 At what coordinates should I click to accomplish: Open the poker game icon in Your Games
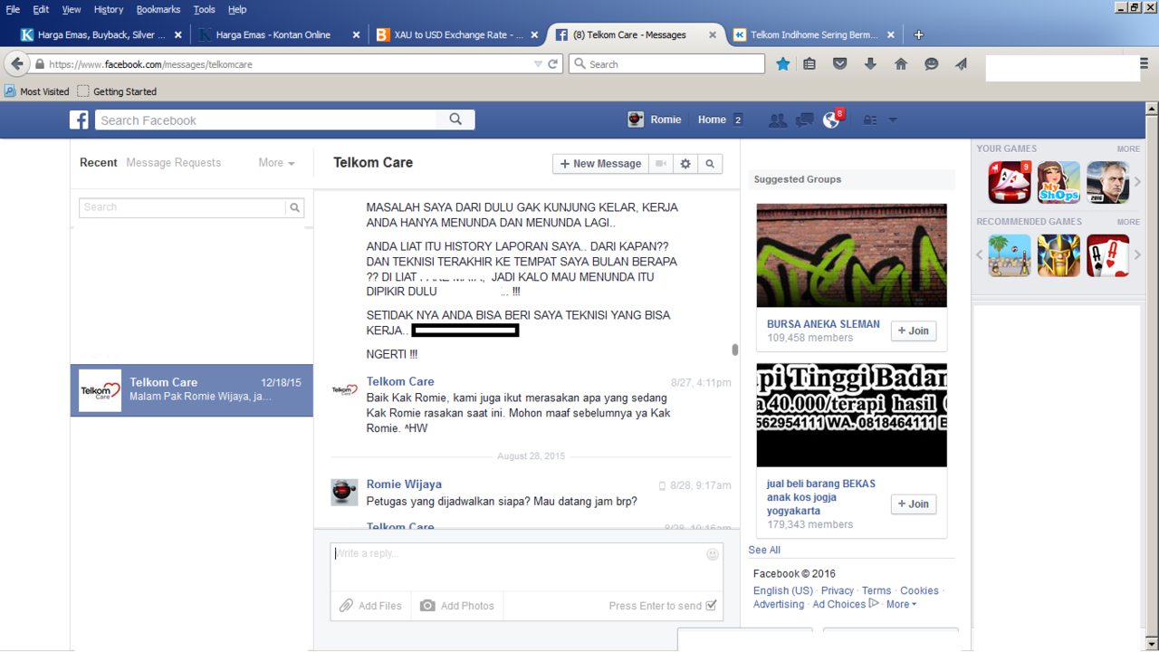point(1010,182)
